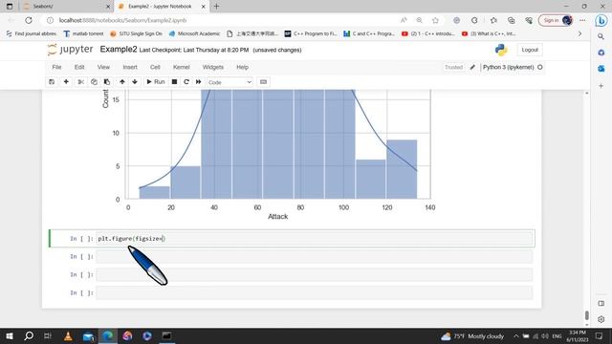Open the Help menu

coord(242,67)
